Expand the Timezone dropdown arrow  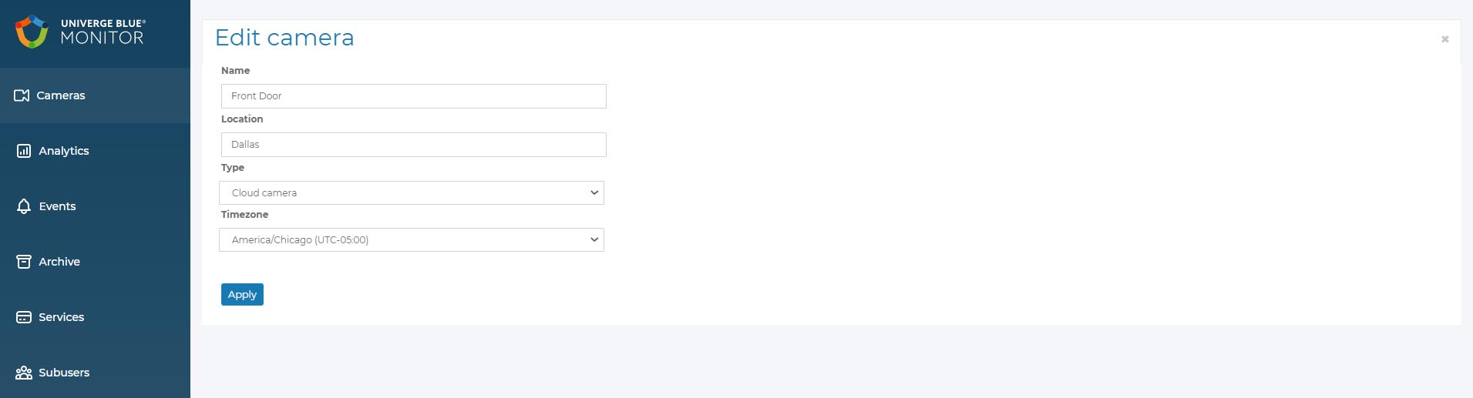tap(594, 239)
